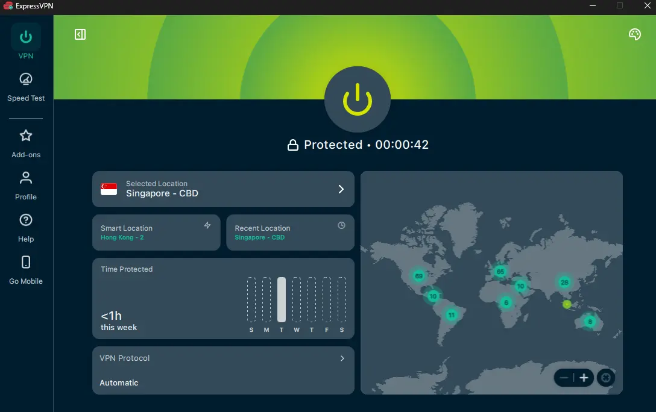656x412 pixels.
Task: Select the 28 server cluster in Asia
Action: (x=564, y=282)
